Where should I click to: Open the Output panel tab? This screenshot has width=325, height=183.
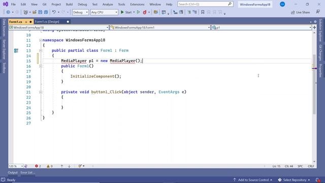[x=13, y=172]
